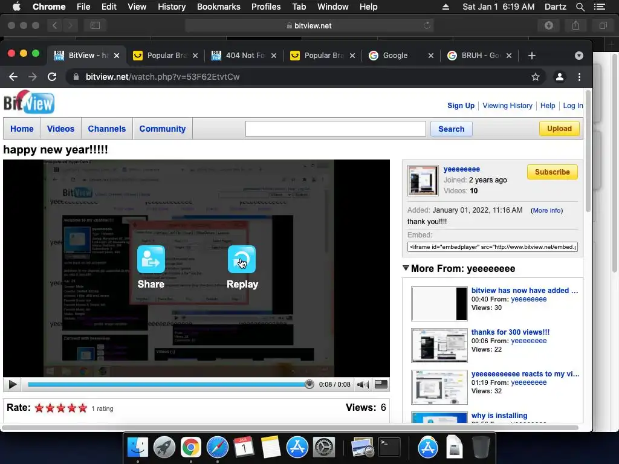Rate the video with the fifth star
Image resolution: width=619 pixels, height=464 pixels.
click(x=82, y=408)
